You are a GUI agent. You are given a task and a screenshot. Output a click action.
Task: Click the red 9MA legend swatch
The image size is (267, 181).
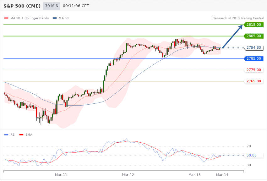pyautogui.click(x=21, y=135)
